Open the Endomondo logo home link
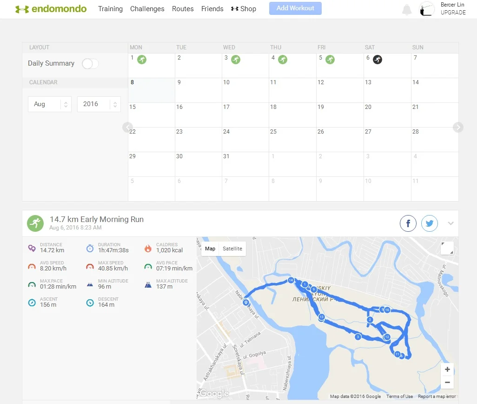This screenshot has width=477, height=404. 51,9
